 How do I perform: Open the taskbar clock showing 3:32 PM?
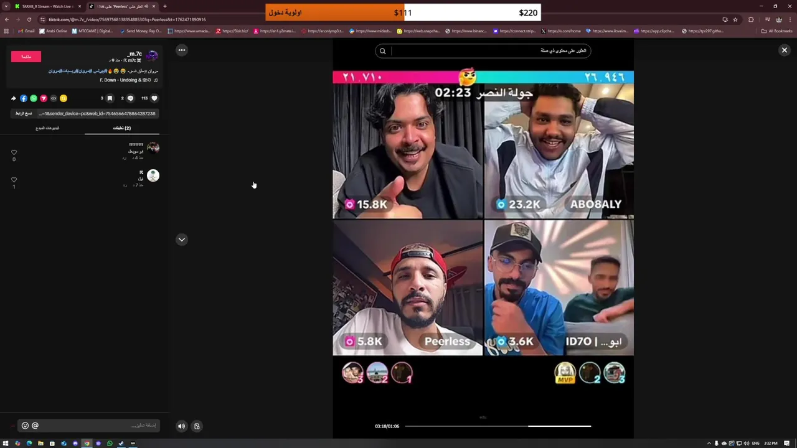pos(771,443)
